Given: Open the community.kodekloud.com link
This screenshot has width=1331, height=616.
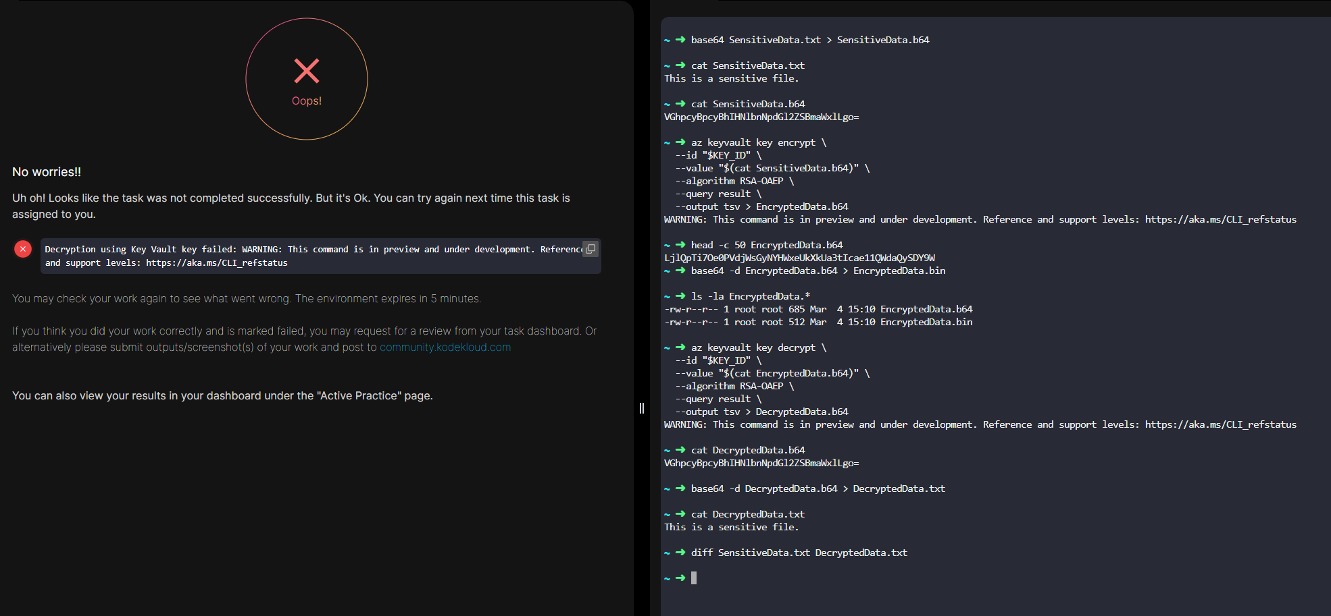Looking at the screenshot, I should (445, 347).
